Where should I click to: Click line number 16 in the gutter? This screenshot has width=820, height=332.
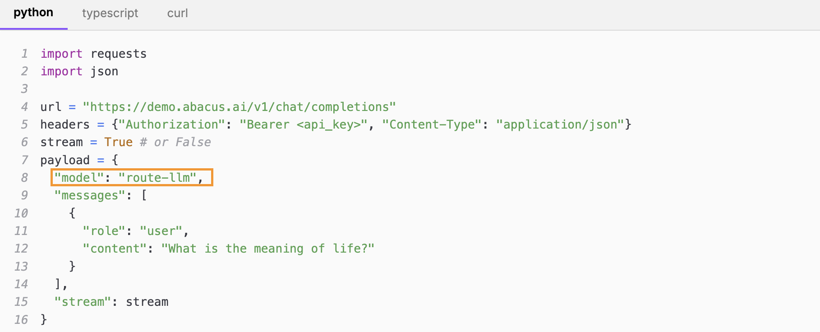(21, 320)
